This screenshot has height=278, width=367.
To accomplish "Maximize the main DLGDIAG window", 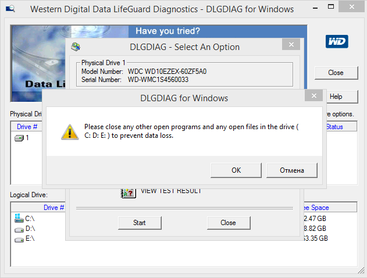I will (x=331, y=7).
